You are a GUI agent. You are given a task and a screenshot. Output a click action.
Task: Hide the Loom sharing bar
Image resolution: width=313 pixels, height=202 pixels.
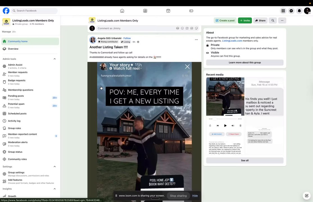point(195,196)
